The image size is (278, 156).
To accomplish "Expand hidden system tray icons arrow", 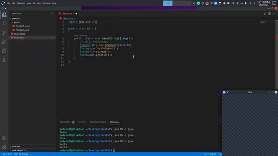I will click(255, 3).
